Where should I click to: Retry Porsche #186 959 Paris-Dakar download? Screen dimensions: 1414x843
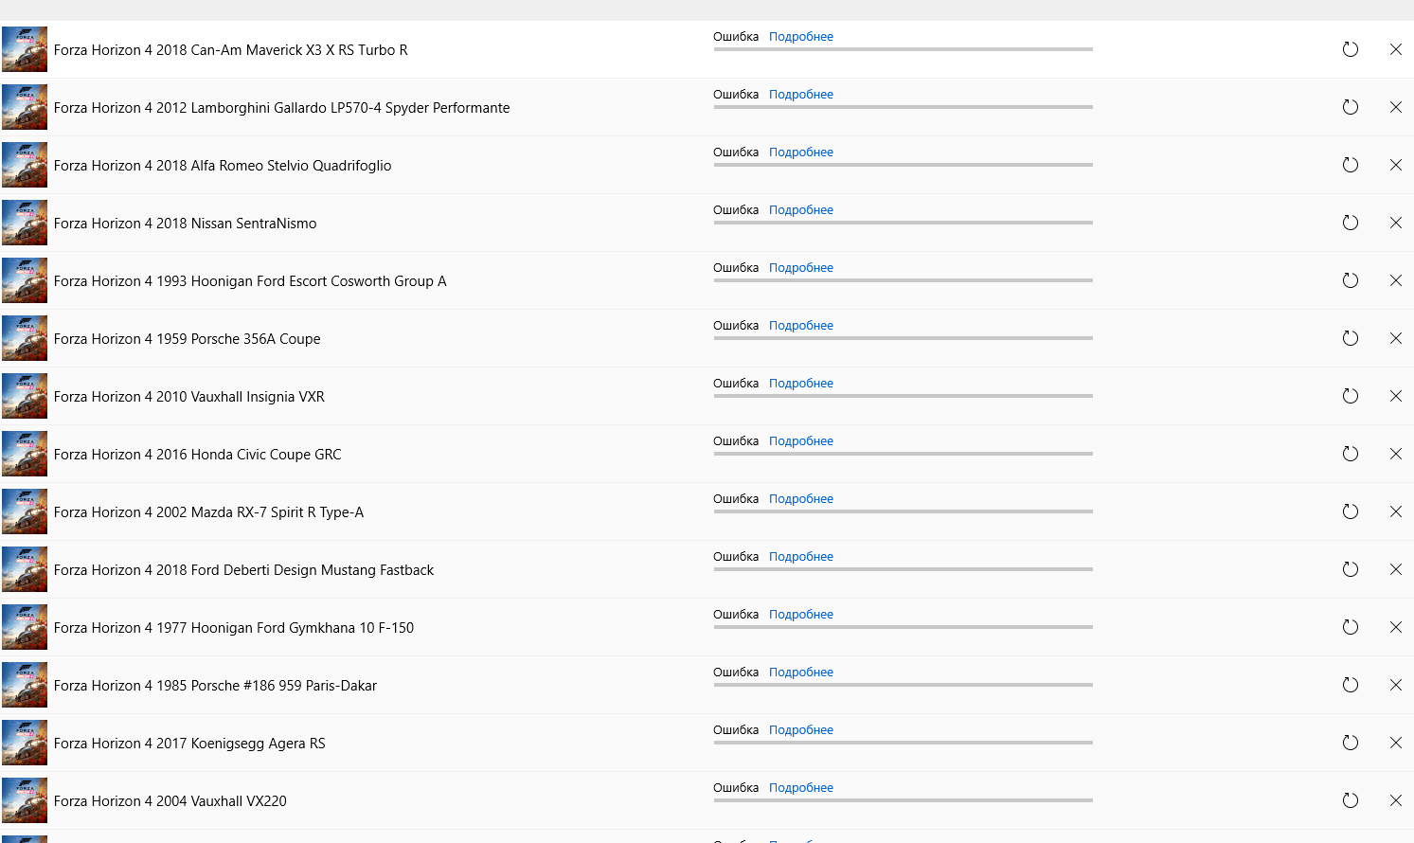pyautogui.click(x=1351, y=685)
